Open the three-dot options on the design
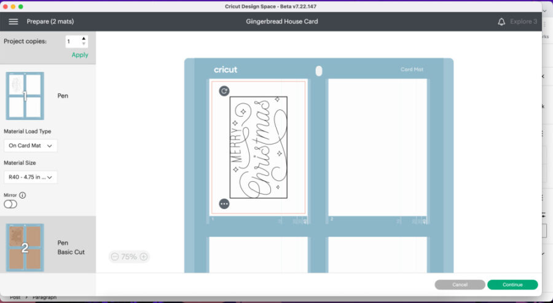Image resolution: width=553 pixels, height=303 pixels. 224,203
